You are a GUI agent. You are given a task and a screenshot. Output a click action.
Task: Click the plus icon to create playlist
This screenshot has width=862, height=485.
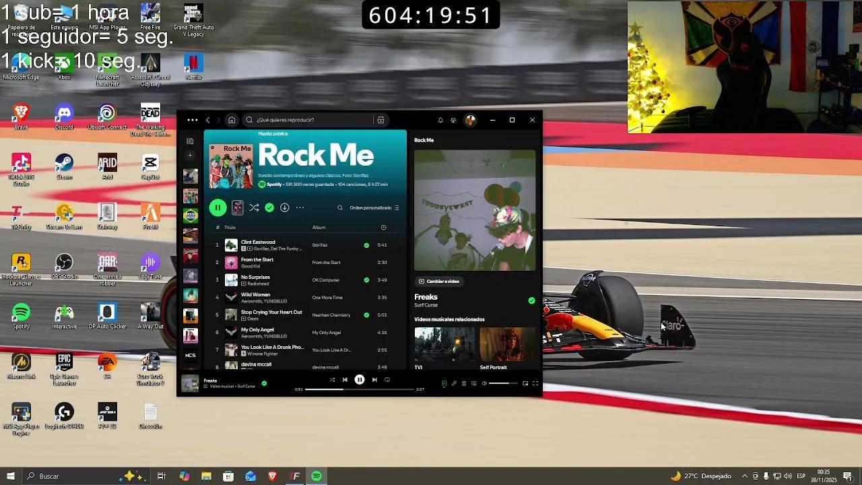pos(190,156)
